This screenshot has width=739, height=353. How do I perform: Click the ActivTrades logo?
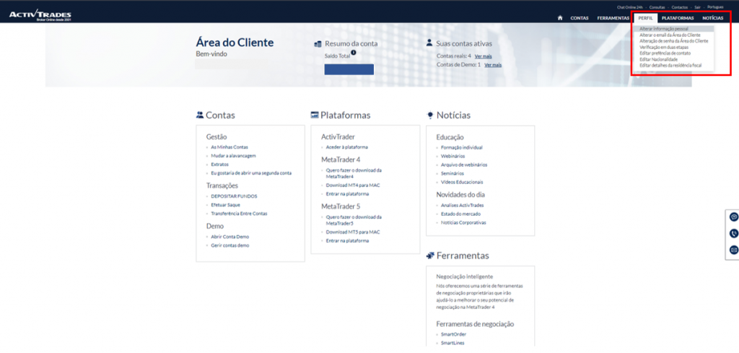coord(40,16)
